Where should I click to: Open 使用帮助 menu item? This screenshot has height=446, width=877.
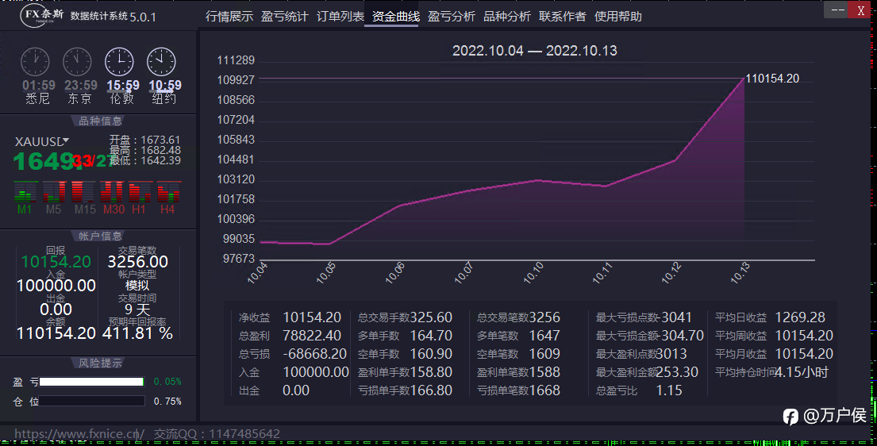618,17
